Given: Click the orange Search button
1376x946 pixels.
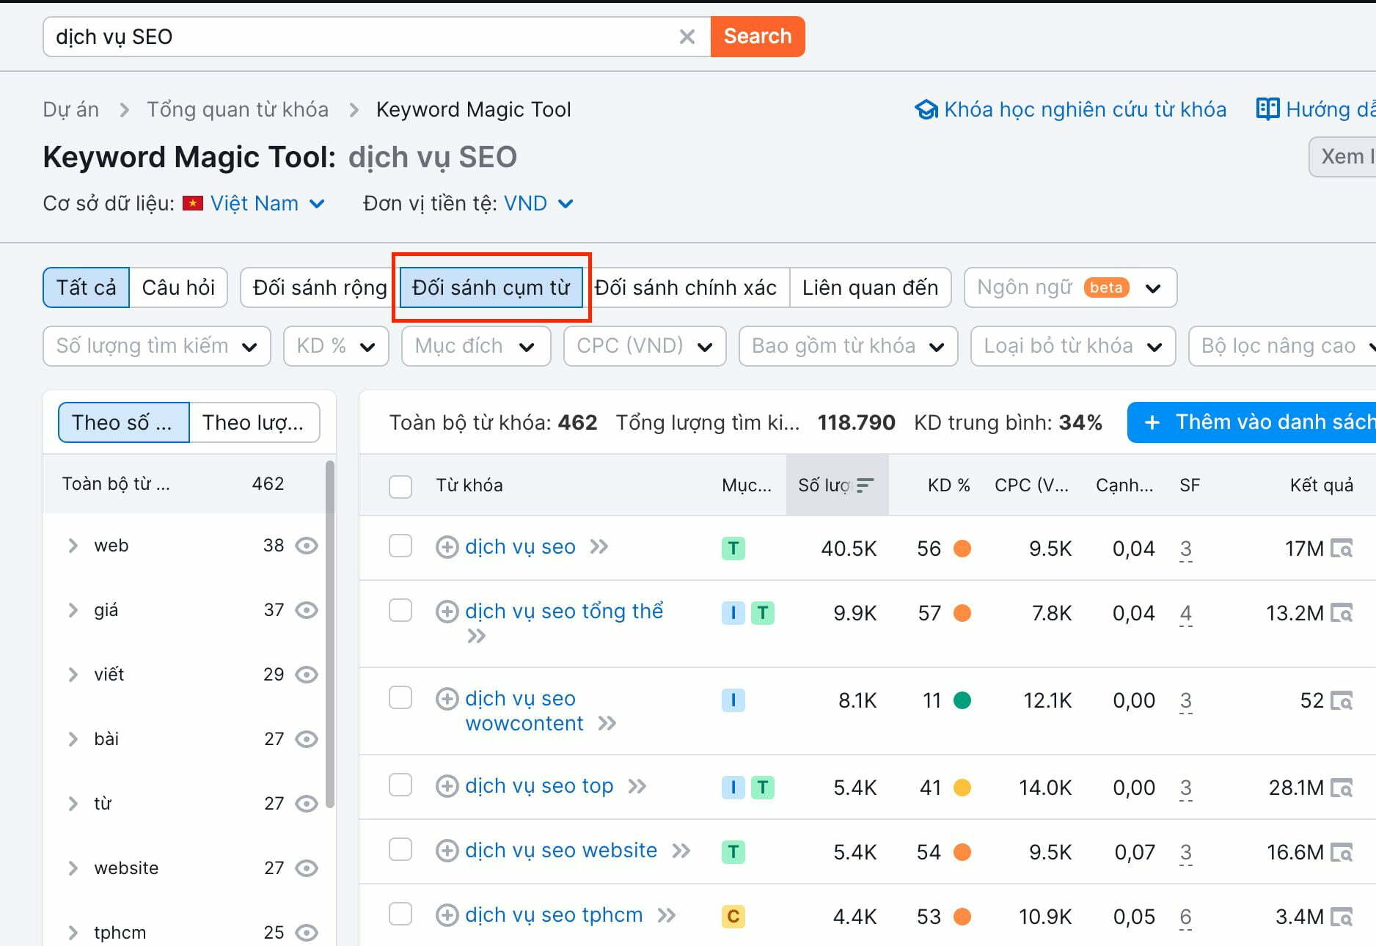Looking at the screenshot, I should pos(758,37).
